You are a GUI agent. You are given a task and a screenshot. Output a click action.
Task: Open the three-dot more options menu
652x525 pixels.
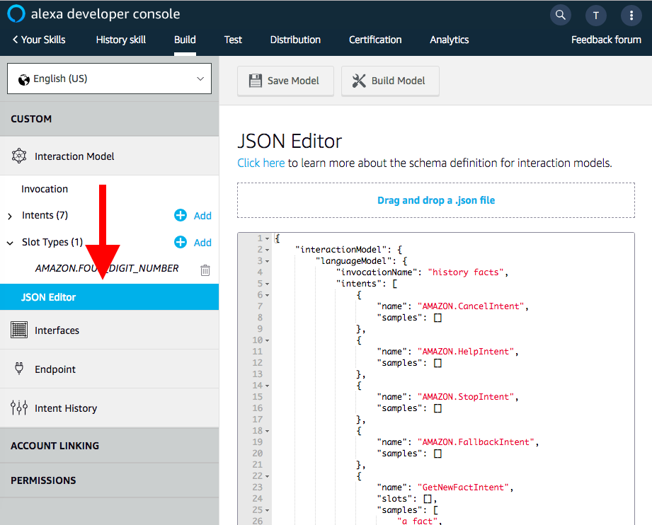631,15
